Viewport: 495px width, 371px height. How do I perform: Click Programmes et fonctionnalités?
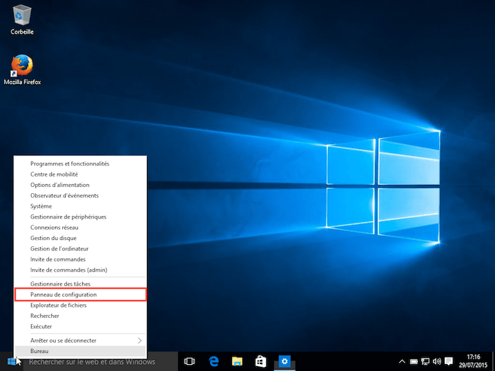70,164
